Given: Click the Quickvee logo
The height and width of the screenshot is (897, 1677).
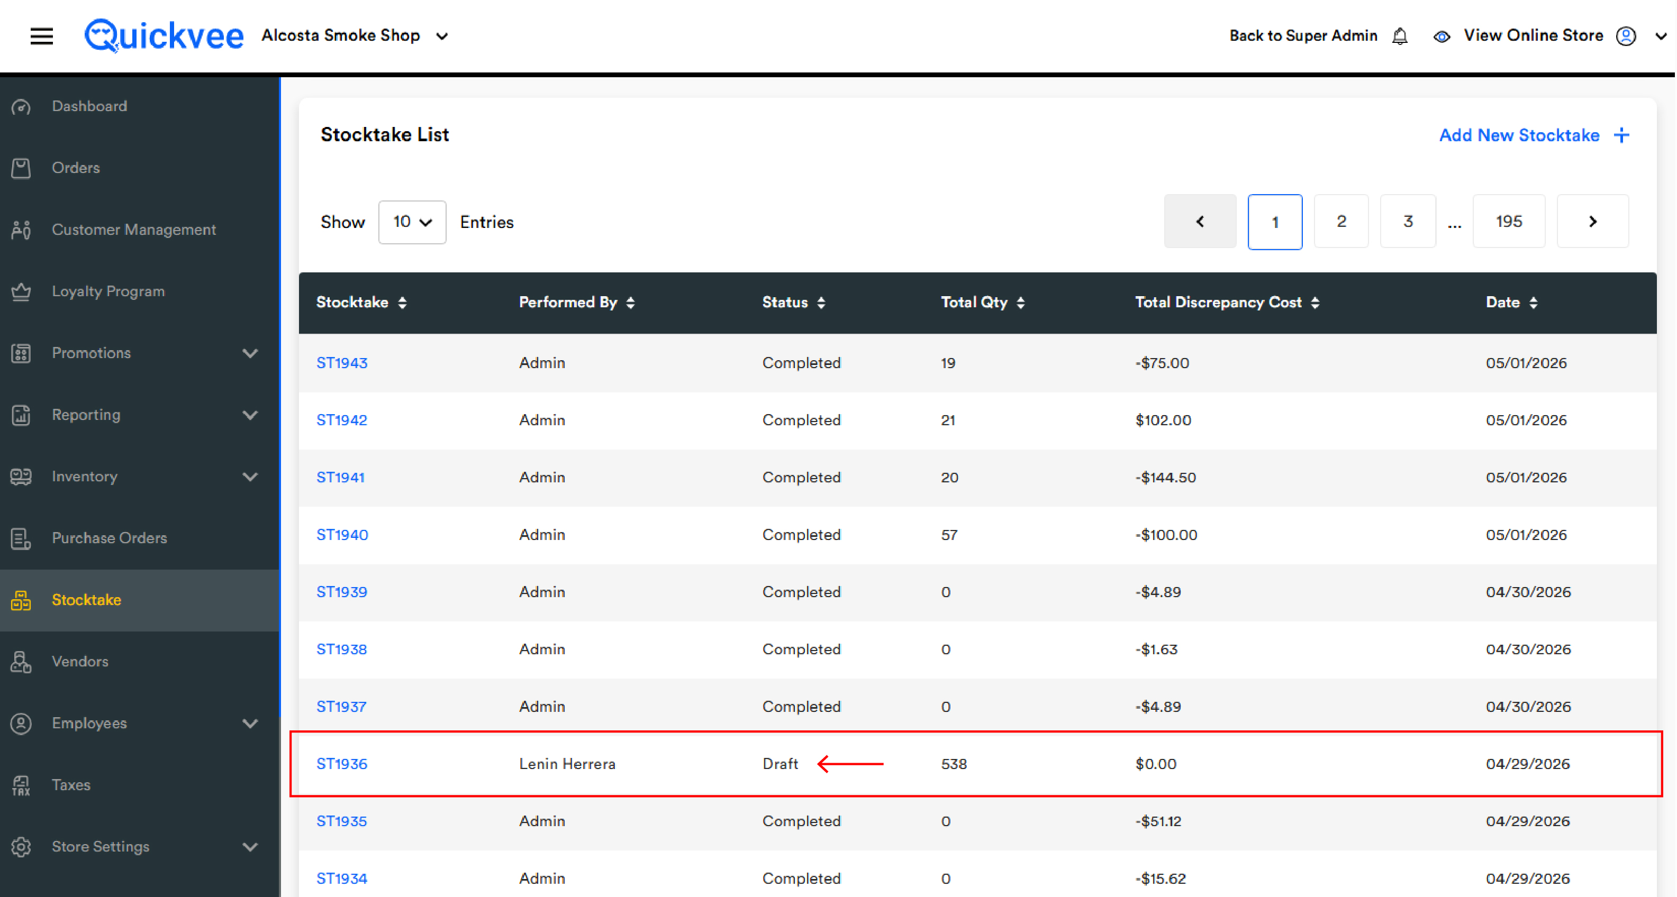Looking at the screenshot, I should pyautogui.click(x=164, y=35).
